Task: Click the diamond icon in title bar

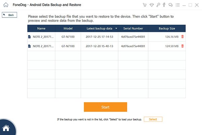Action: [151, 5]
